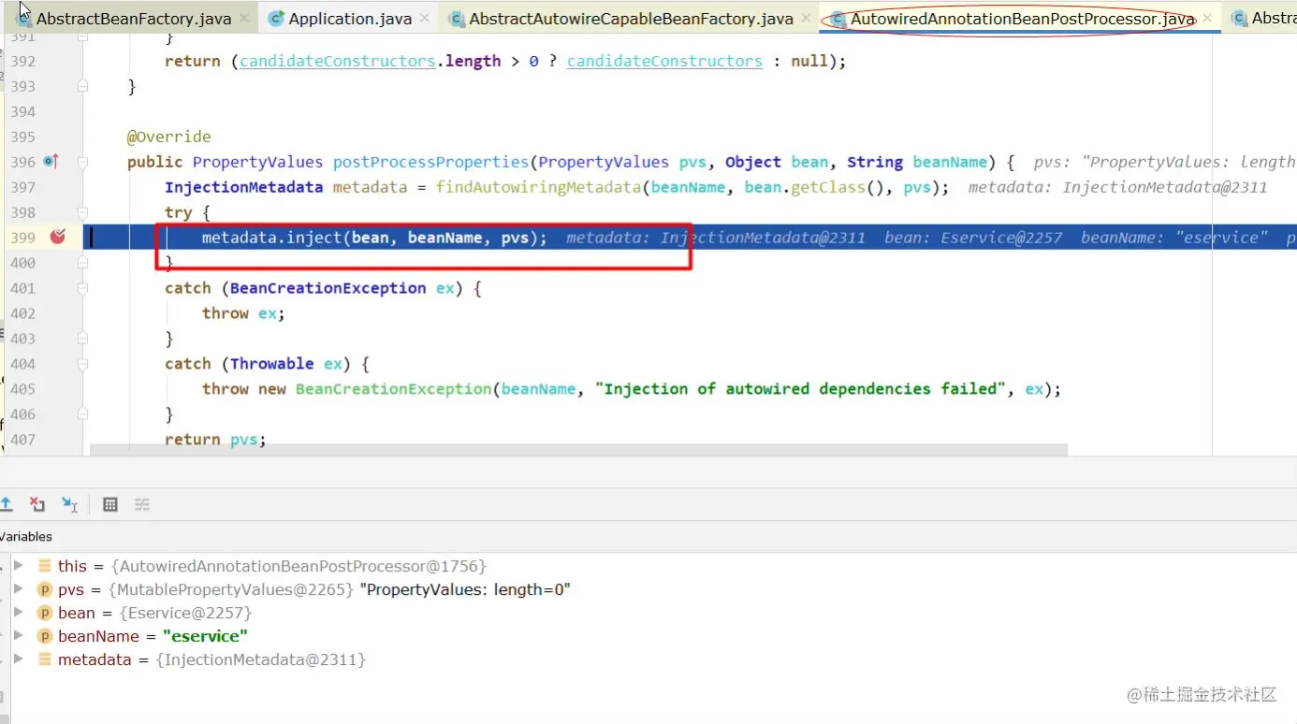Click the Drop Frame icon

pos(37,504)
